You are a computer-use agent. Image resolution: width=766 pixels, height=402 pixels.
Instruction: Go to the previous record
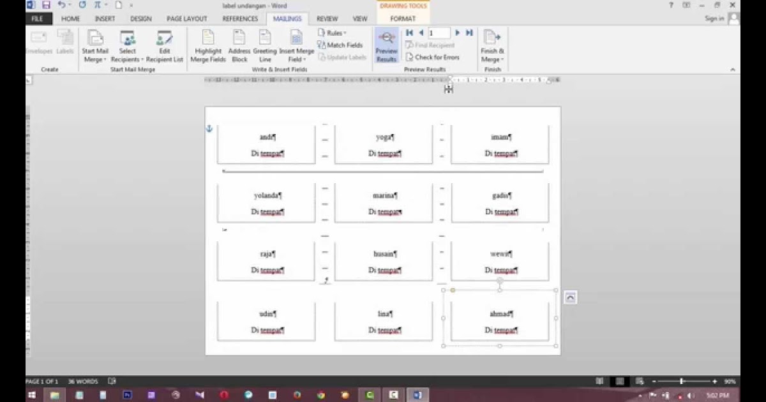click(421, 33)
